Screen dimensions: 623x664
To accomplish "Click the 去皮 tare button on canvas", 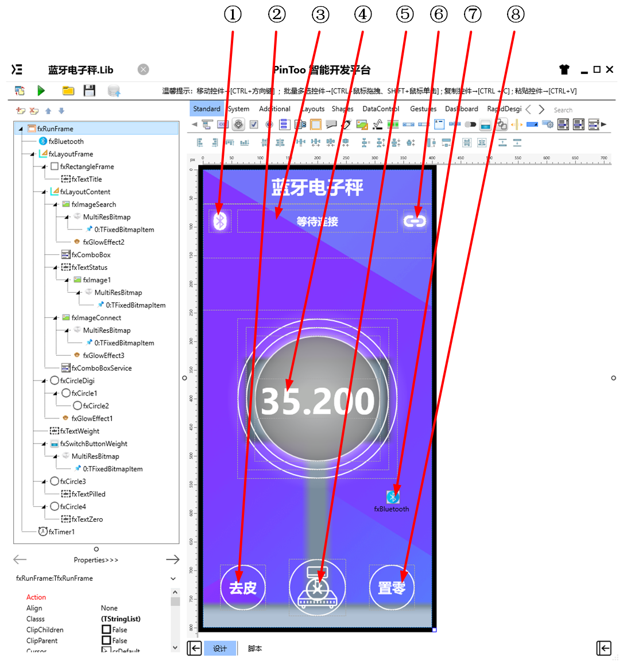I will click(243, 588).
